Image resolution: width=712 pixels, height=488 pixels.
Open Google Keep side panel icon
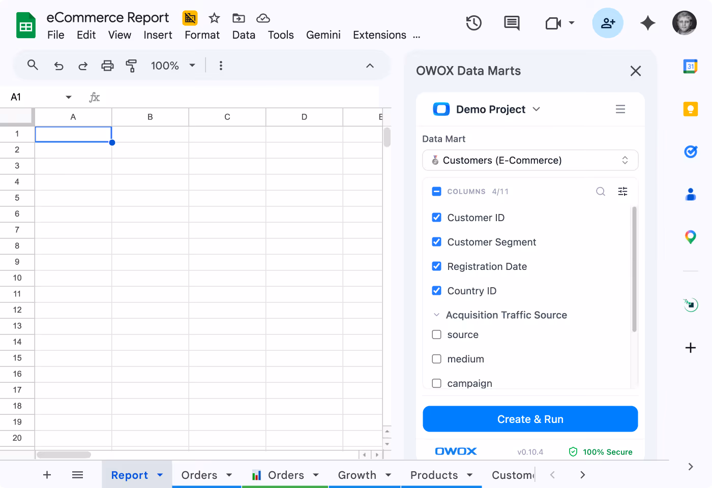coord(690,109)
